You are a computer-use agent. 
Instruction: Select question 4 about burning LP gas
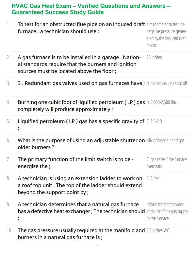(81, 106)
